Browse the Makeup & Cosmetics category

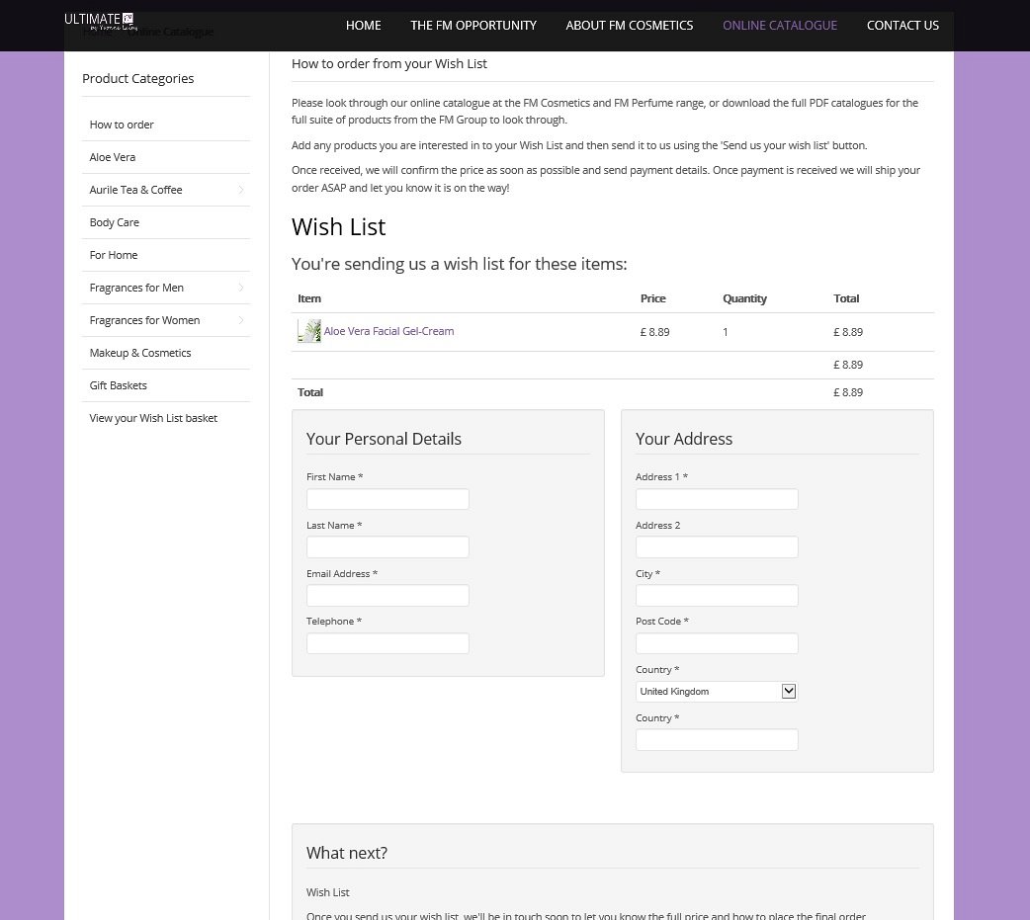pos(140,353)
